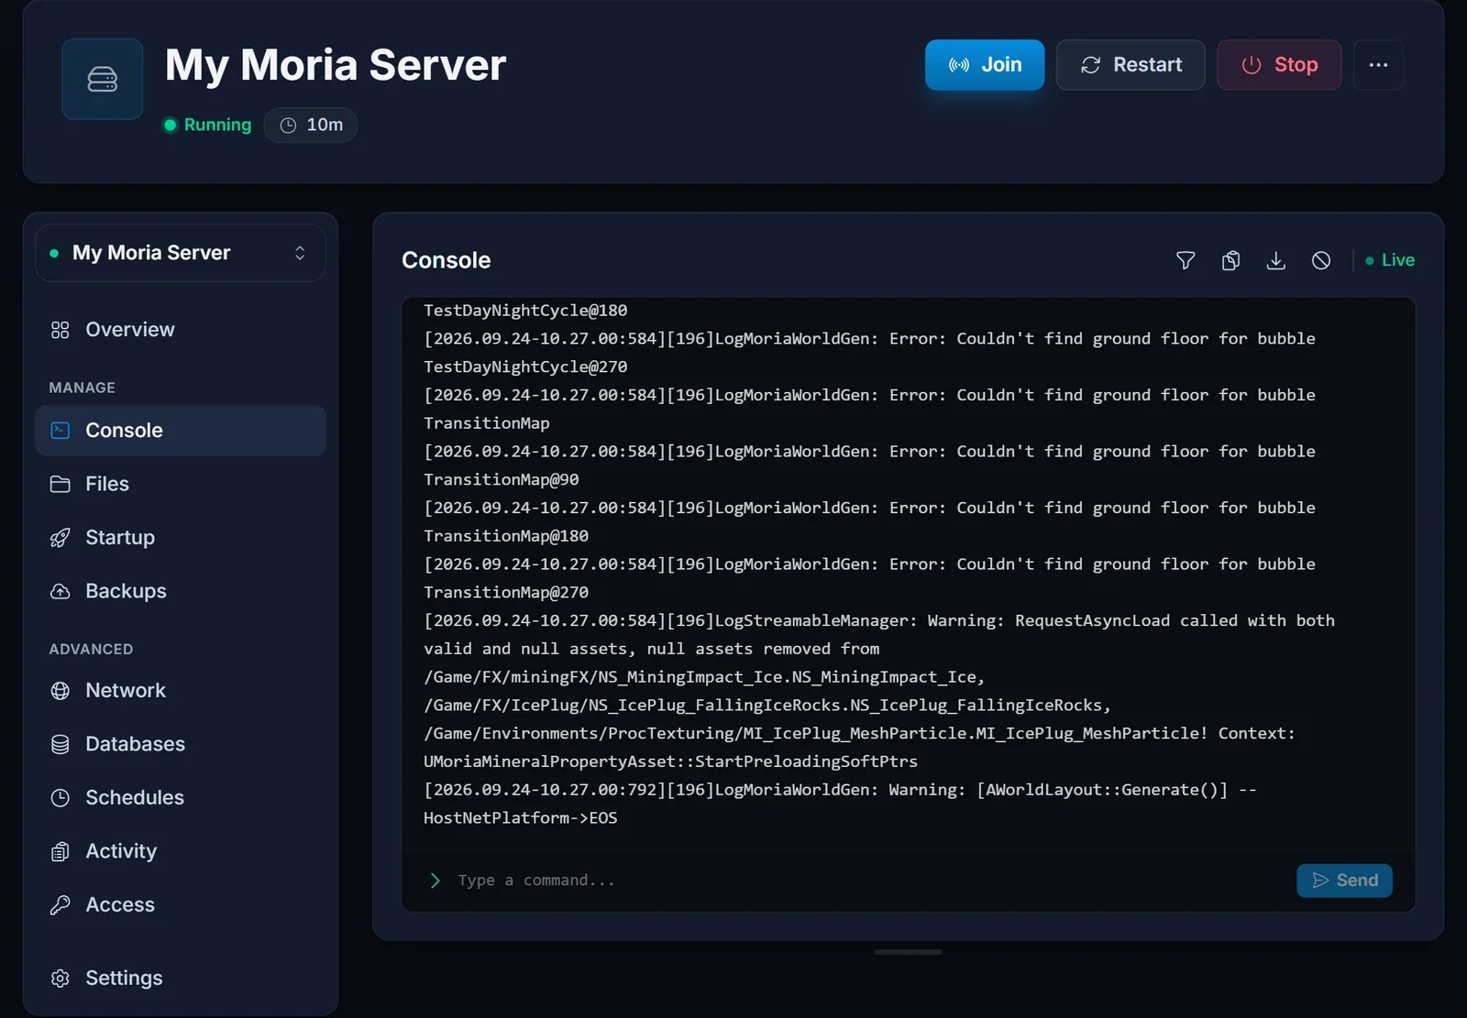Click the ADVANCED section label

[91, 649]
